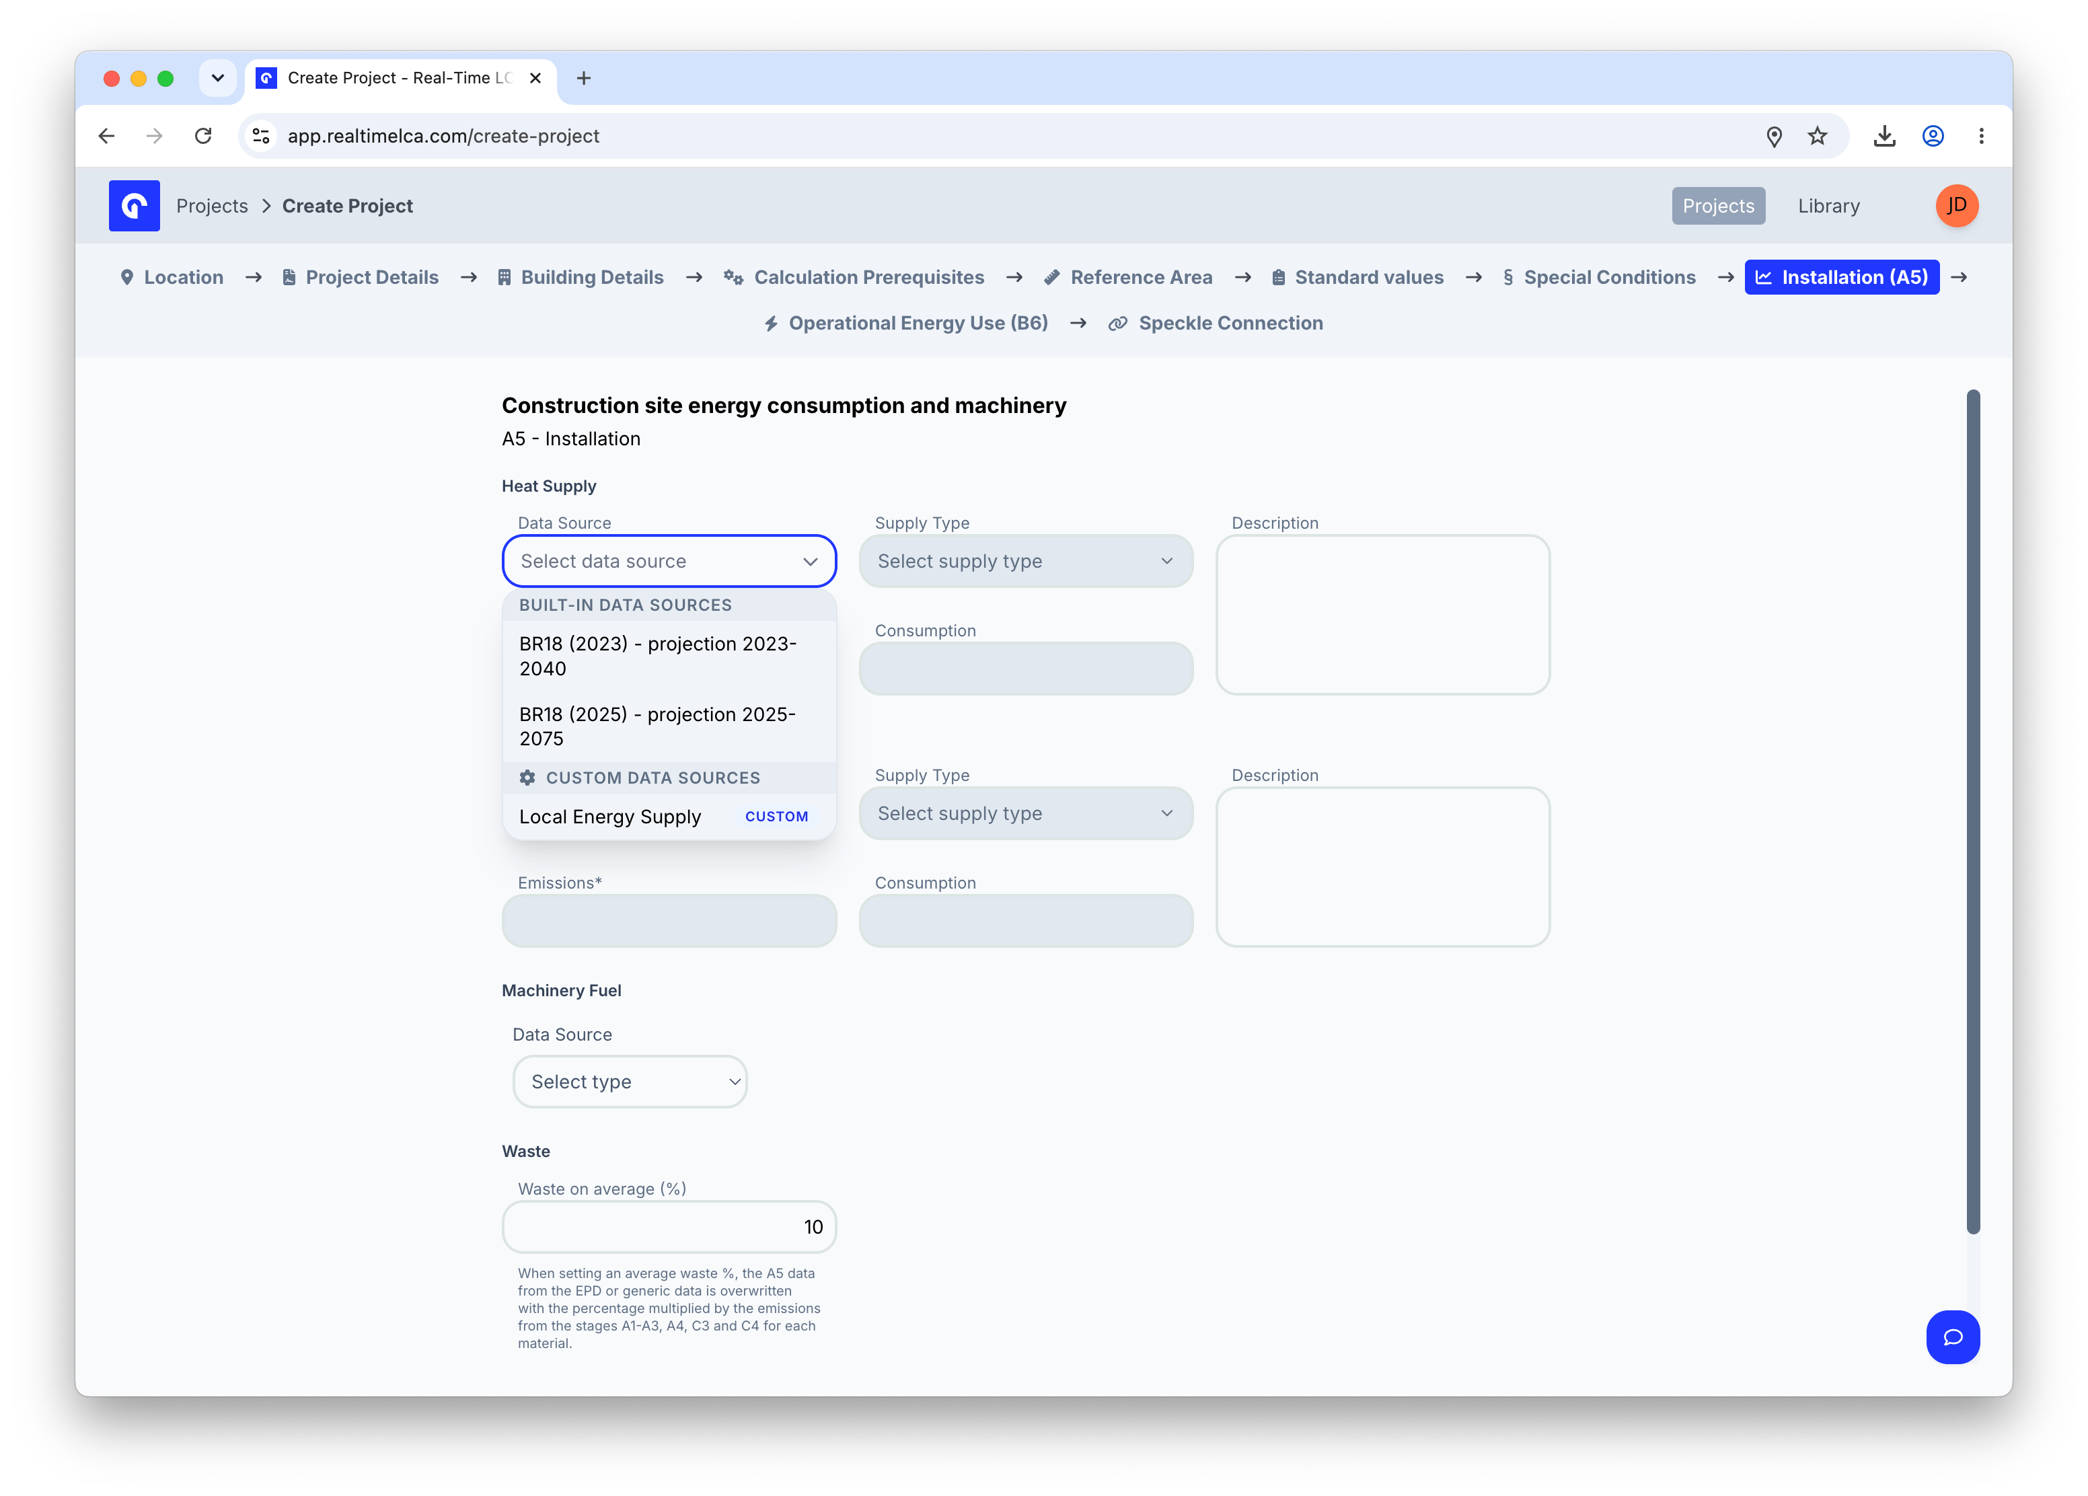2088x1496 pixels.
Task: Click Heat Supply's Consumption field
Action: 1026,669
